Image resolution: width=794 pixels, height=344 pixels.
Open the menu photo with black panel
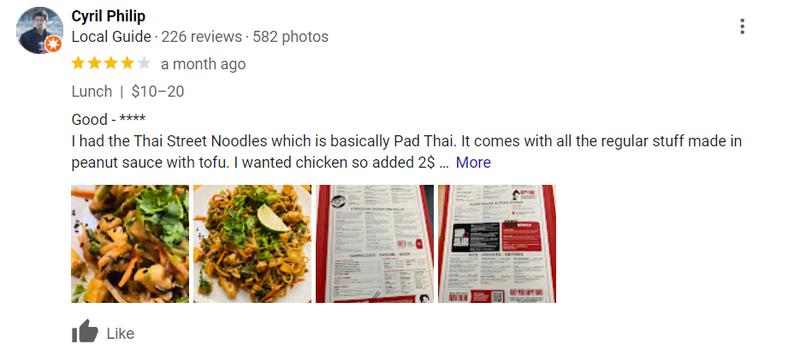pyautogui.click(x=497, y=244)
